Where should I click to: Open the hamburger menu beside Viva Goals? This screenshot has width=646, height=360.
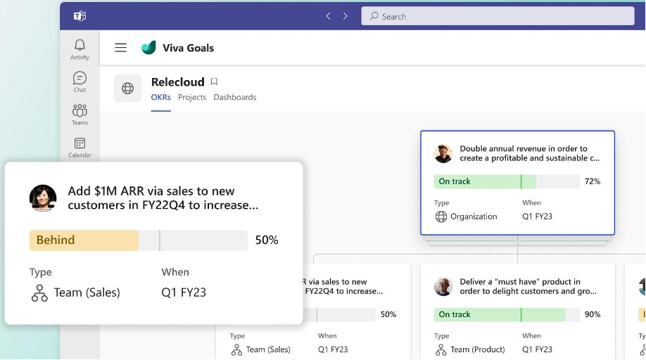[121, 48]
